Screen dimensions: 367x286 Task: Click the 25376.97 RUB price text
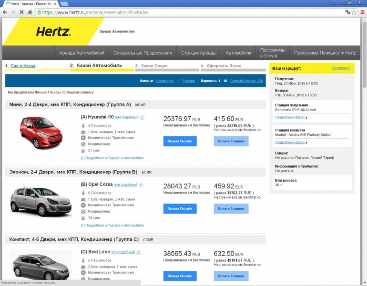pos(182,119)
